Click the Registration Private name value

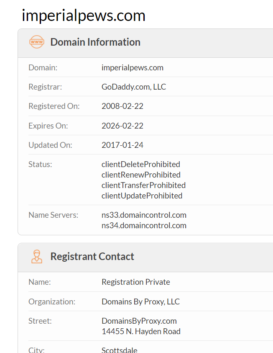135,282
